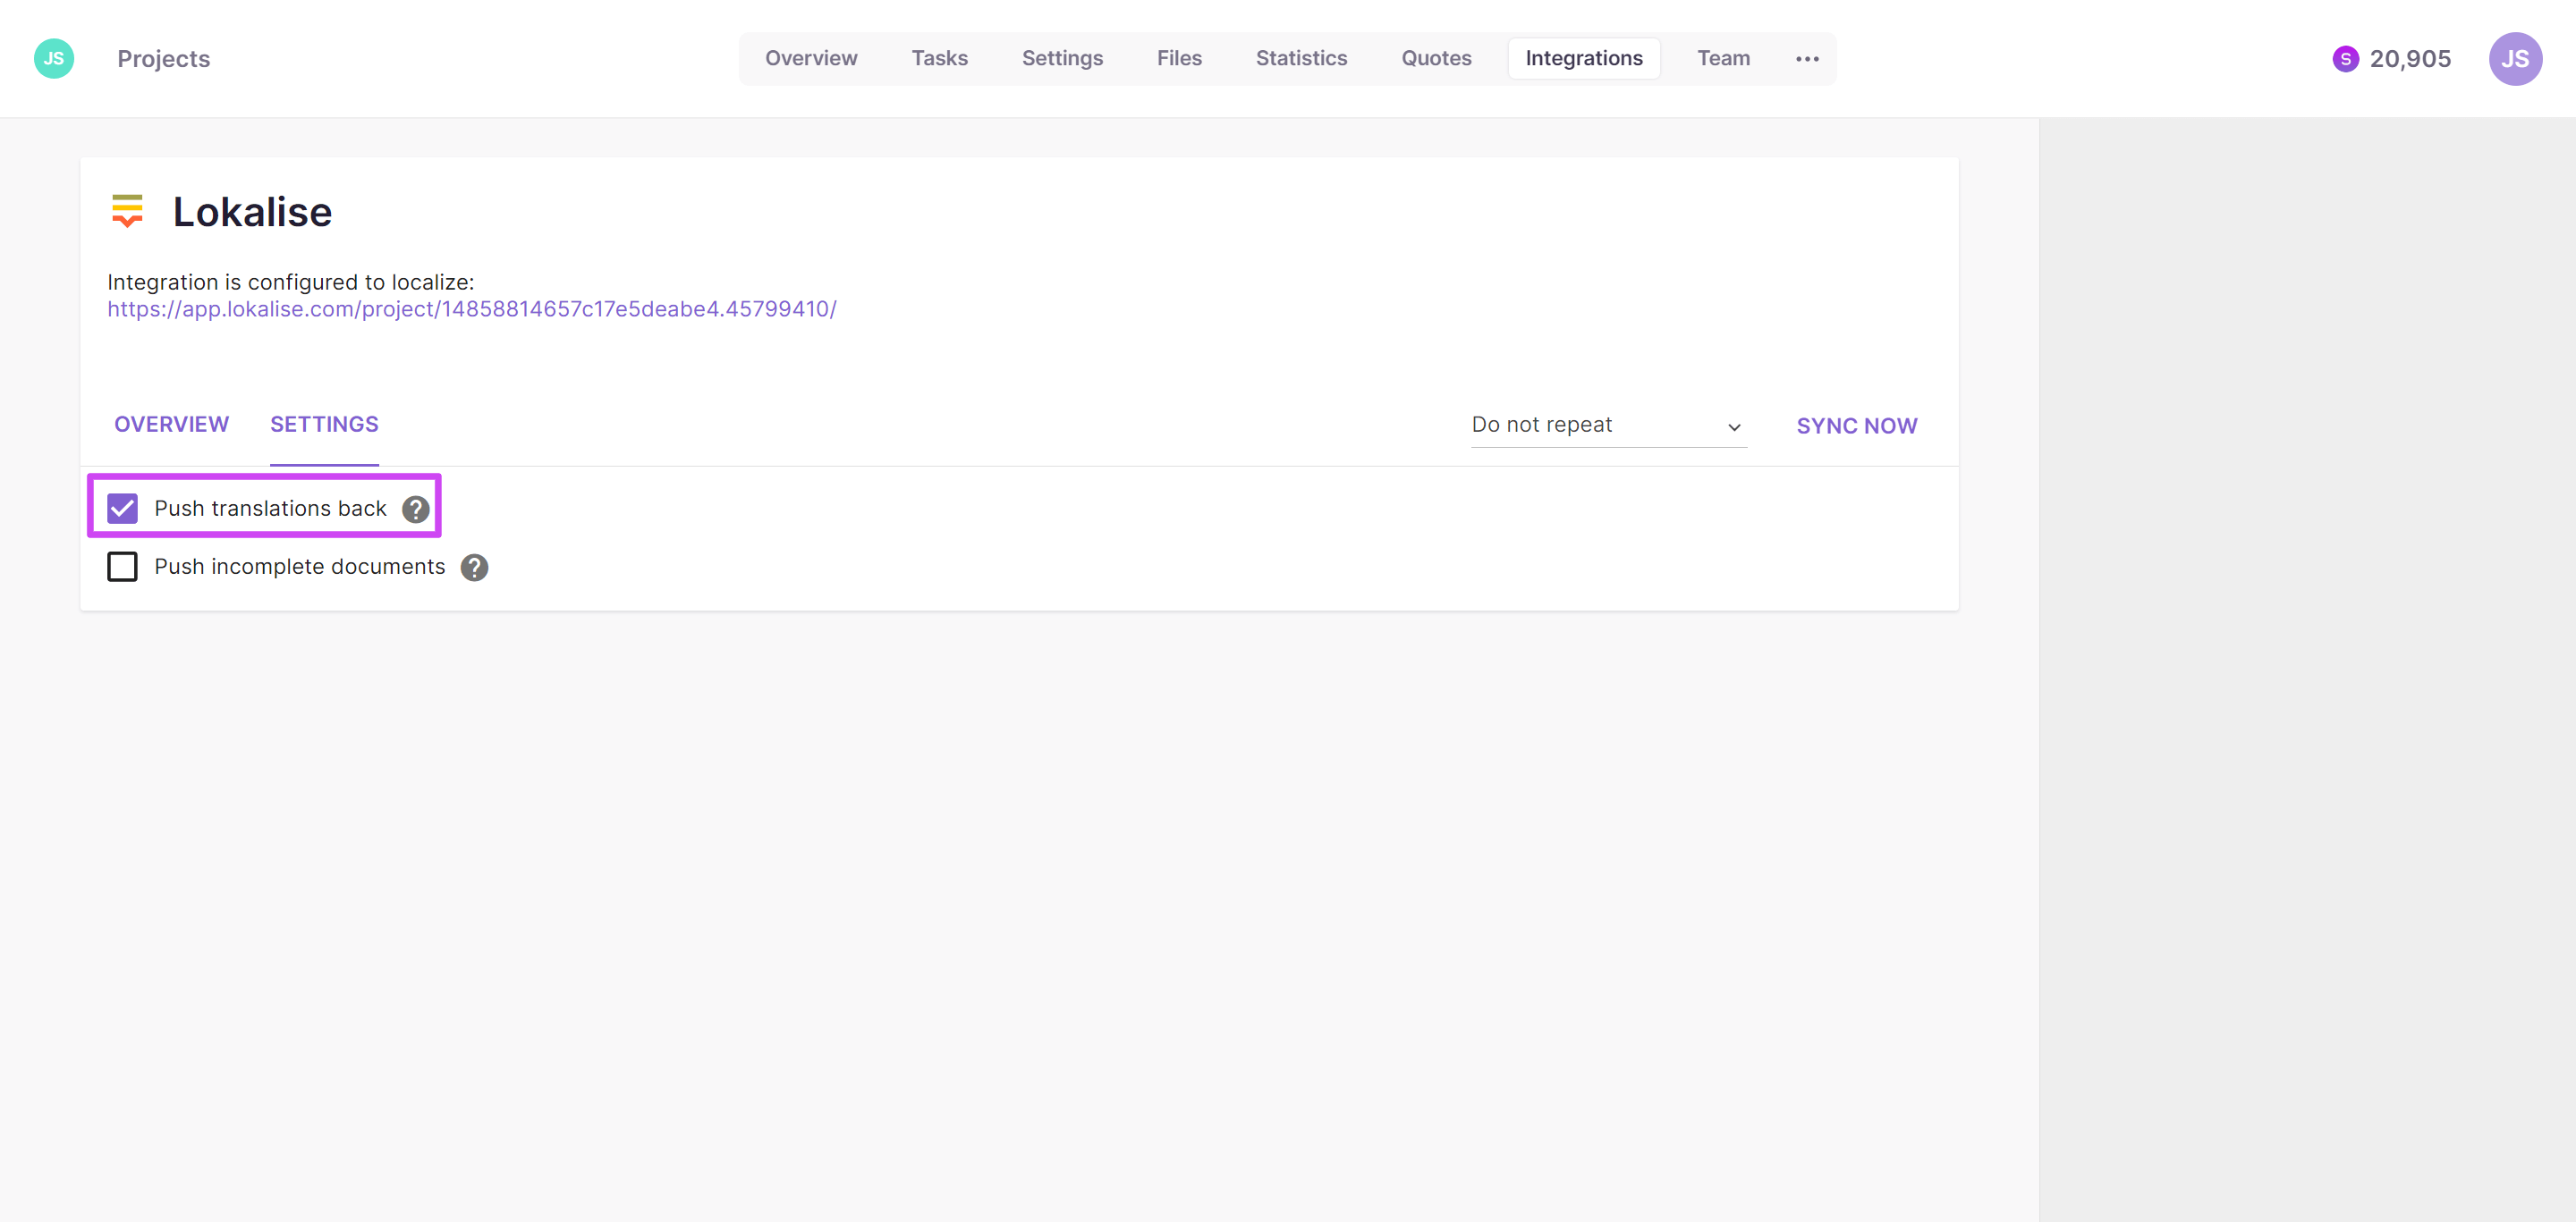The height and width of the screenshot is (1222, 2576).
Task: Click the Lokalise logo icon
Action: pyautogui.click(x=127, y=211)
